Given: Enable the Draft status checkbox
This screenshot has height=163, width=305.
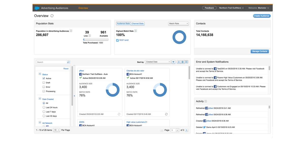Looking at the screenshot, I should (44, 83).
